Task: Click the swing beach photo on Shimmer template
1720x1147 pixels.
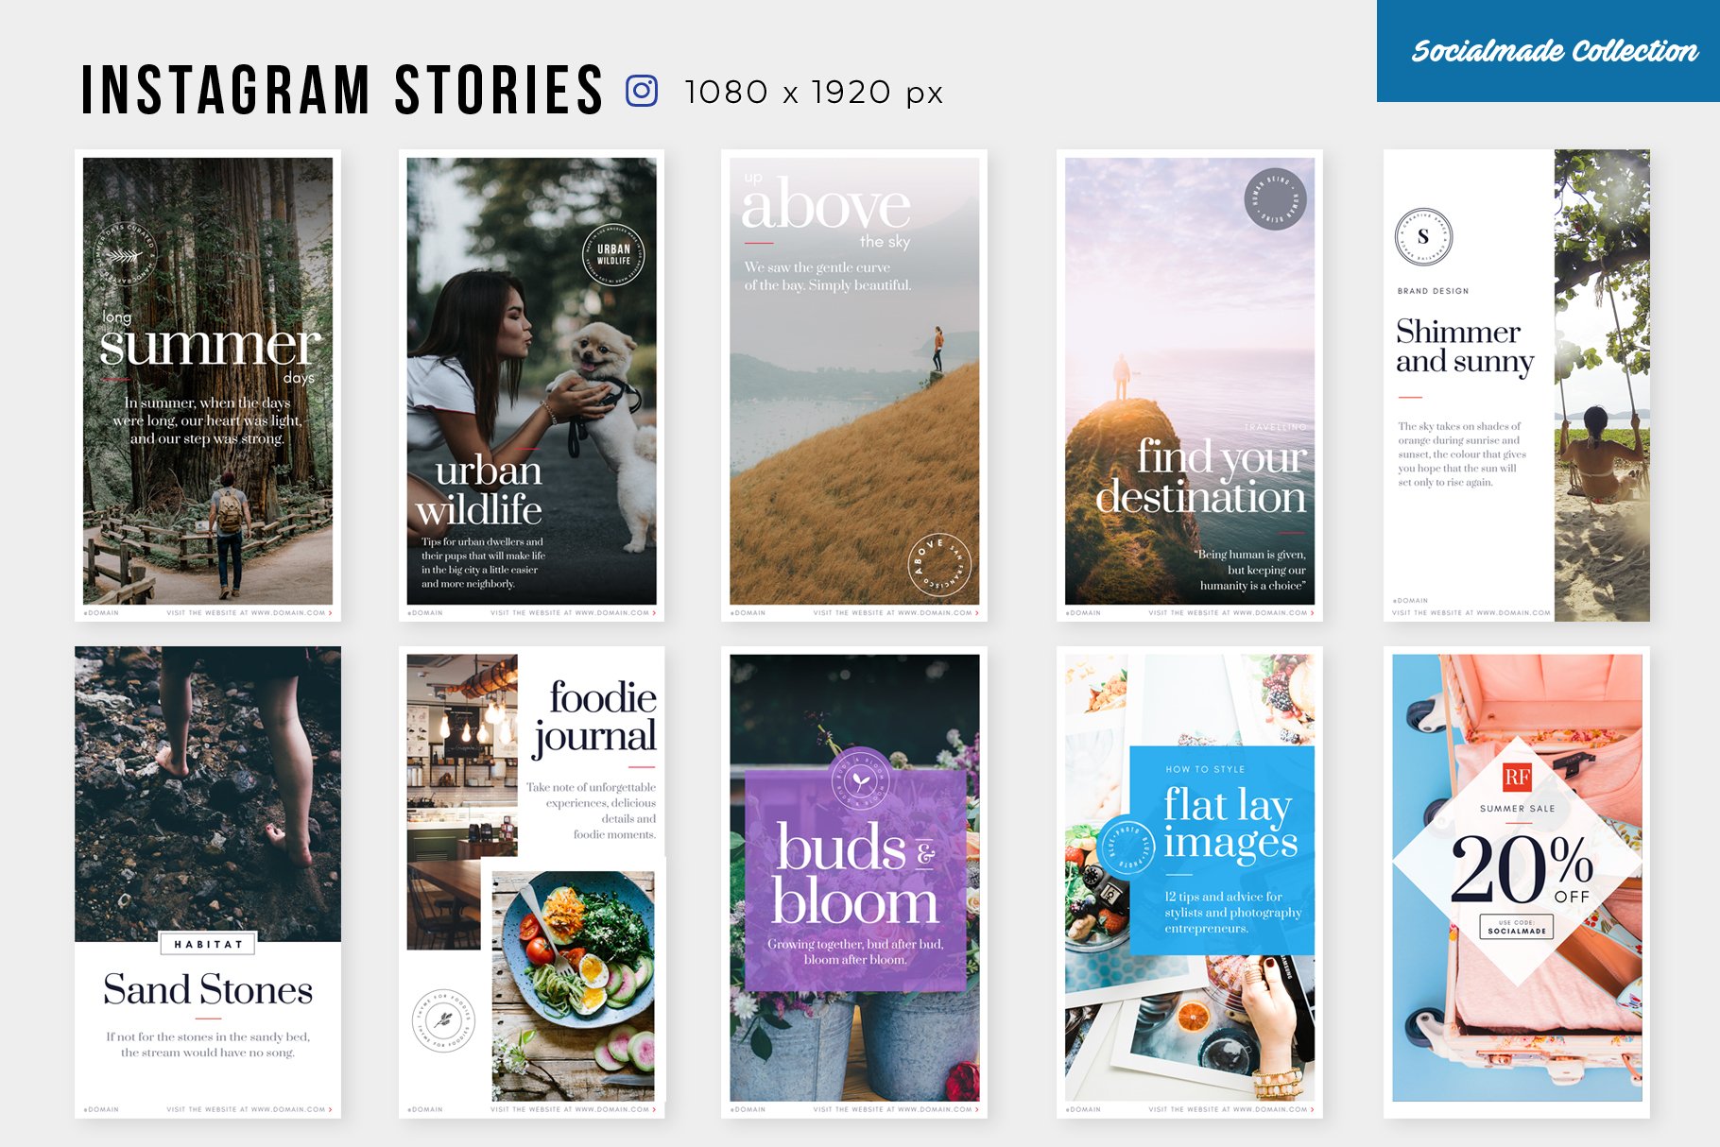Action: pos(1602,385)
